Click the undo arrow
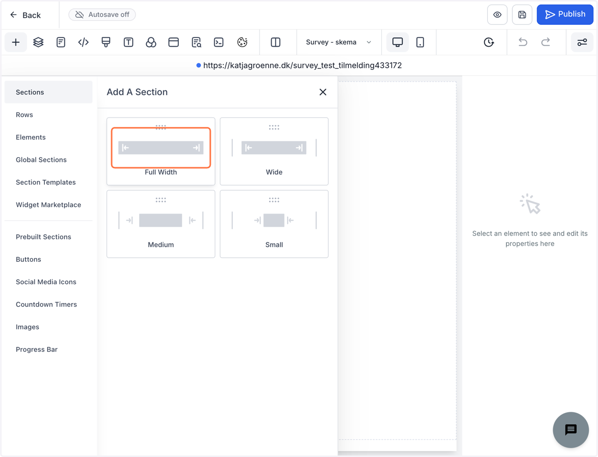The width and height of the screenshot is (598, 457). tap(523, 42)
